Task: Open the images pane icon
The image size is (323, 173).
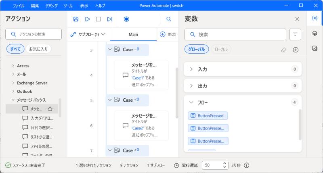Action: [315, 48]
